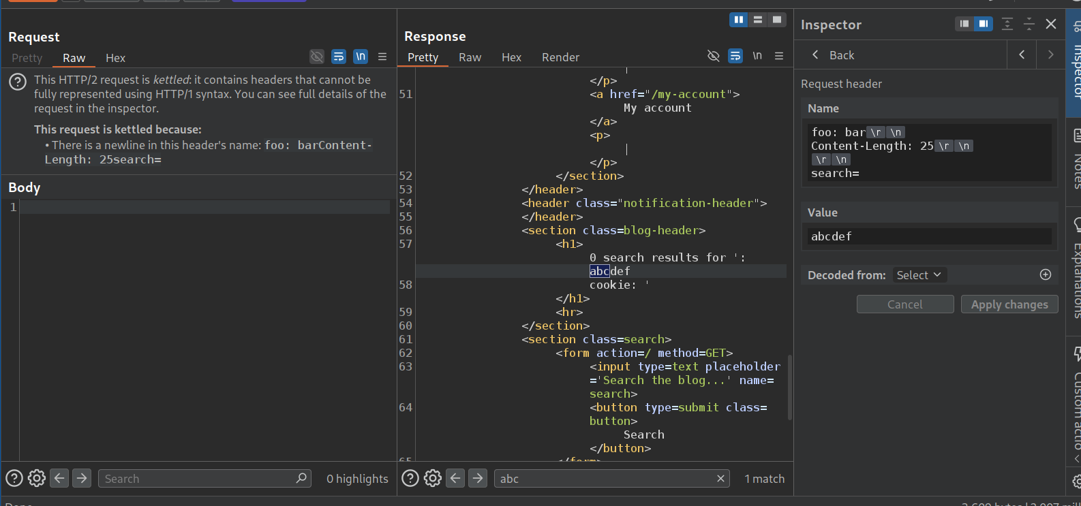Screen dimensions: 1081x506
Task: Click the Request search input field
Action: point(198,479)
